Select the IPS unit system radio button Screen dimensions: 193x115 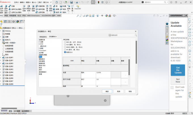pyautogui.click(x=65, y=50)
